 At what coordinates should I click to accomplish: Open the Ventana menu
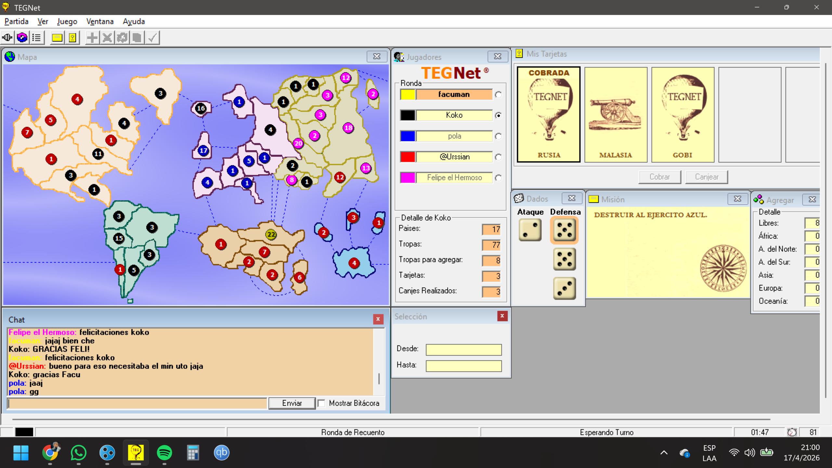click(x=100, y=21)
